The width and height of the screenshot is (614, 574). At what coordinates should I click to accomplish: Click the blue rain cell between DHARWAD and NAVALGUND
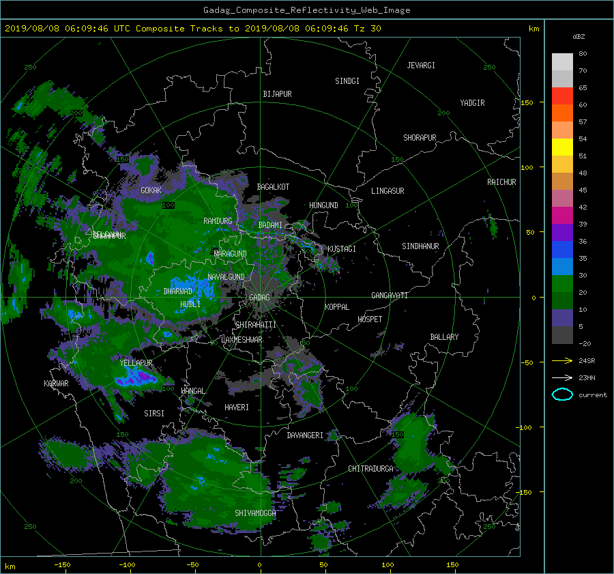(x=193, y=287)
